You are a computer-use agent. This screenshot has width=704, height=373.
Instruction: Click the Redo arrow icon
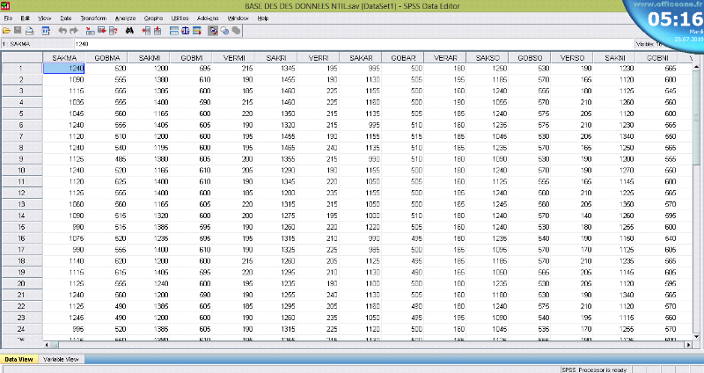click(74, 31)
